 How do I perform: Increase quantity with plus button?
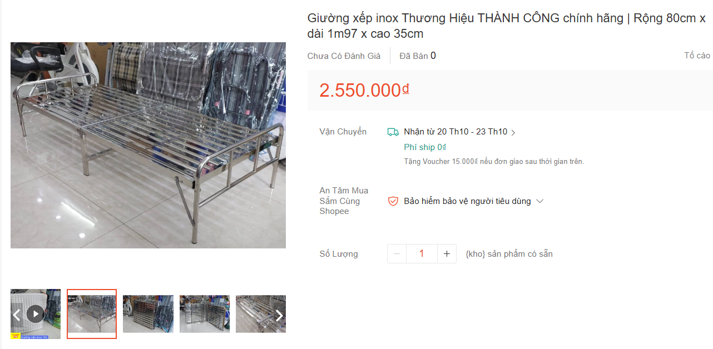tap(447, 254)
